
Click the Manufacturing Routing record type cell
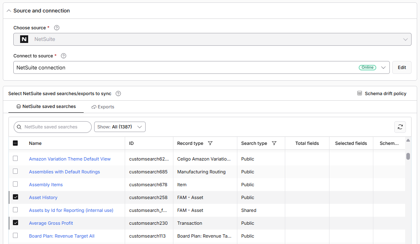201,172
